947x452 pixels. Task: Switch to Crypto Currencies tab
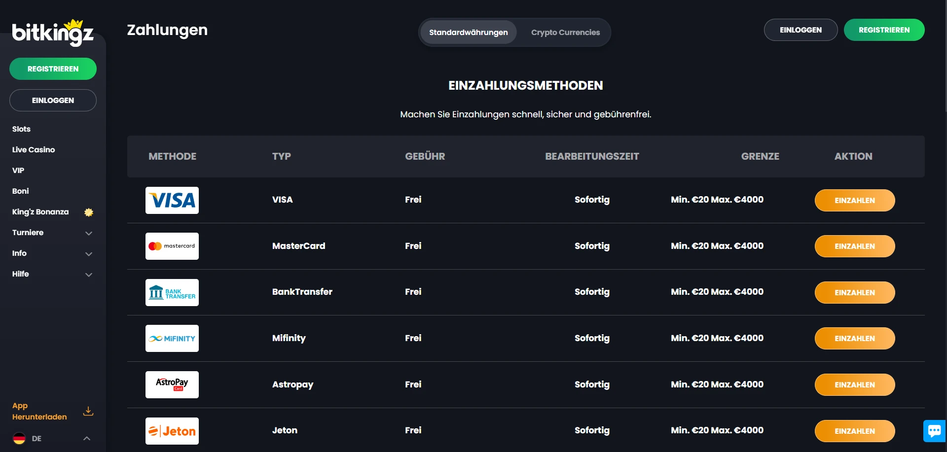pyautogui.click(x=565, y=32)
